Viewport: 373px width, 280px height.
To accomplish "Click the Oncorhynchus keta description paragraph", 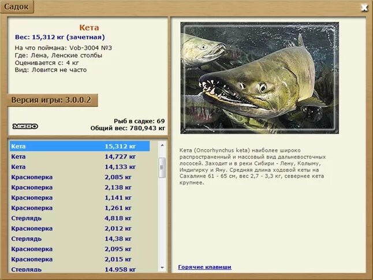I will (x=252, y=167).
